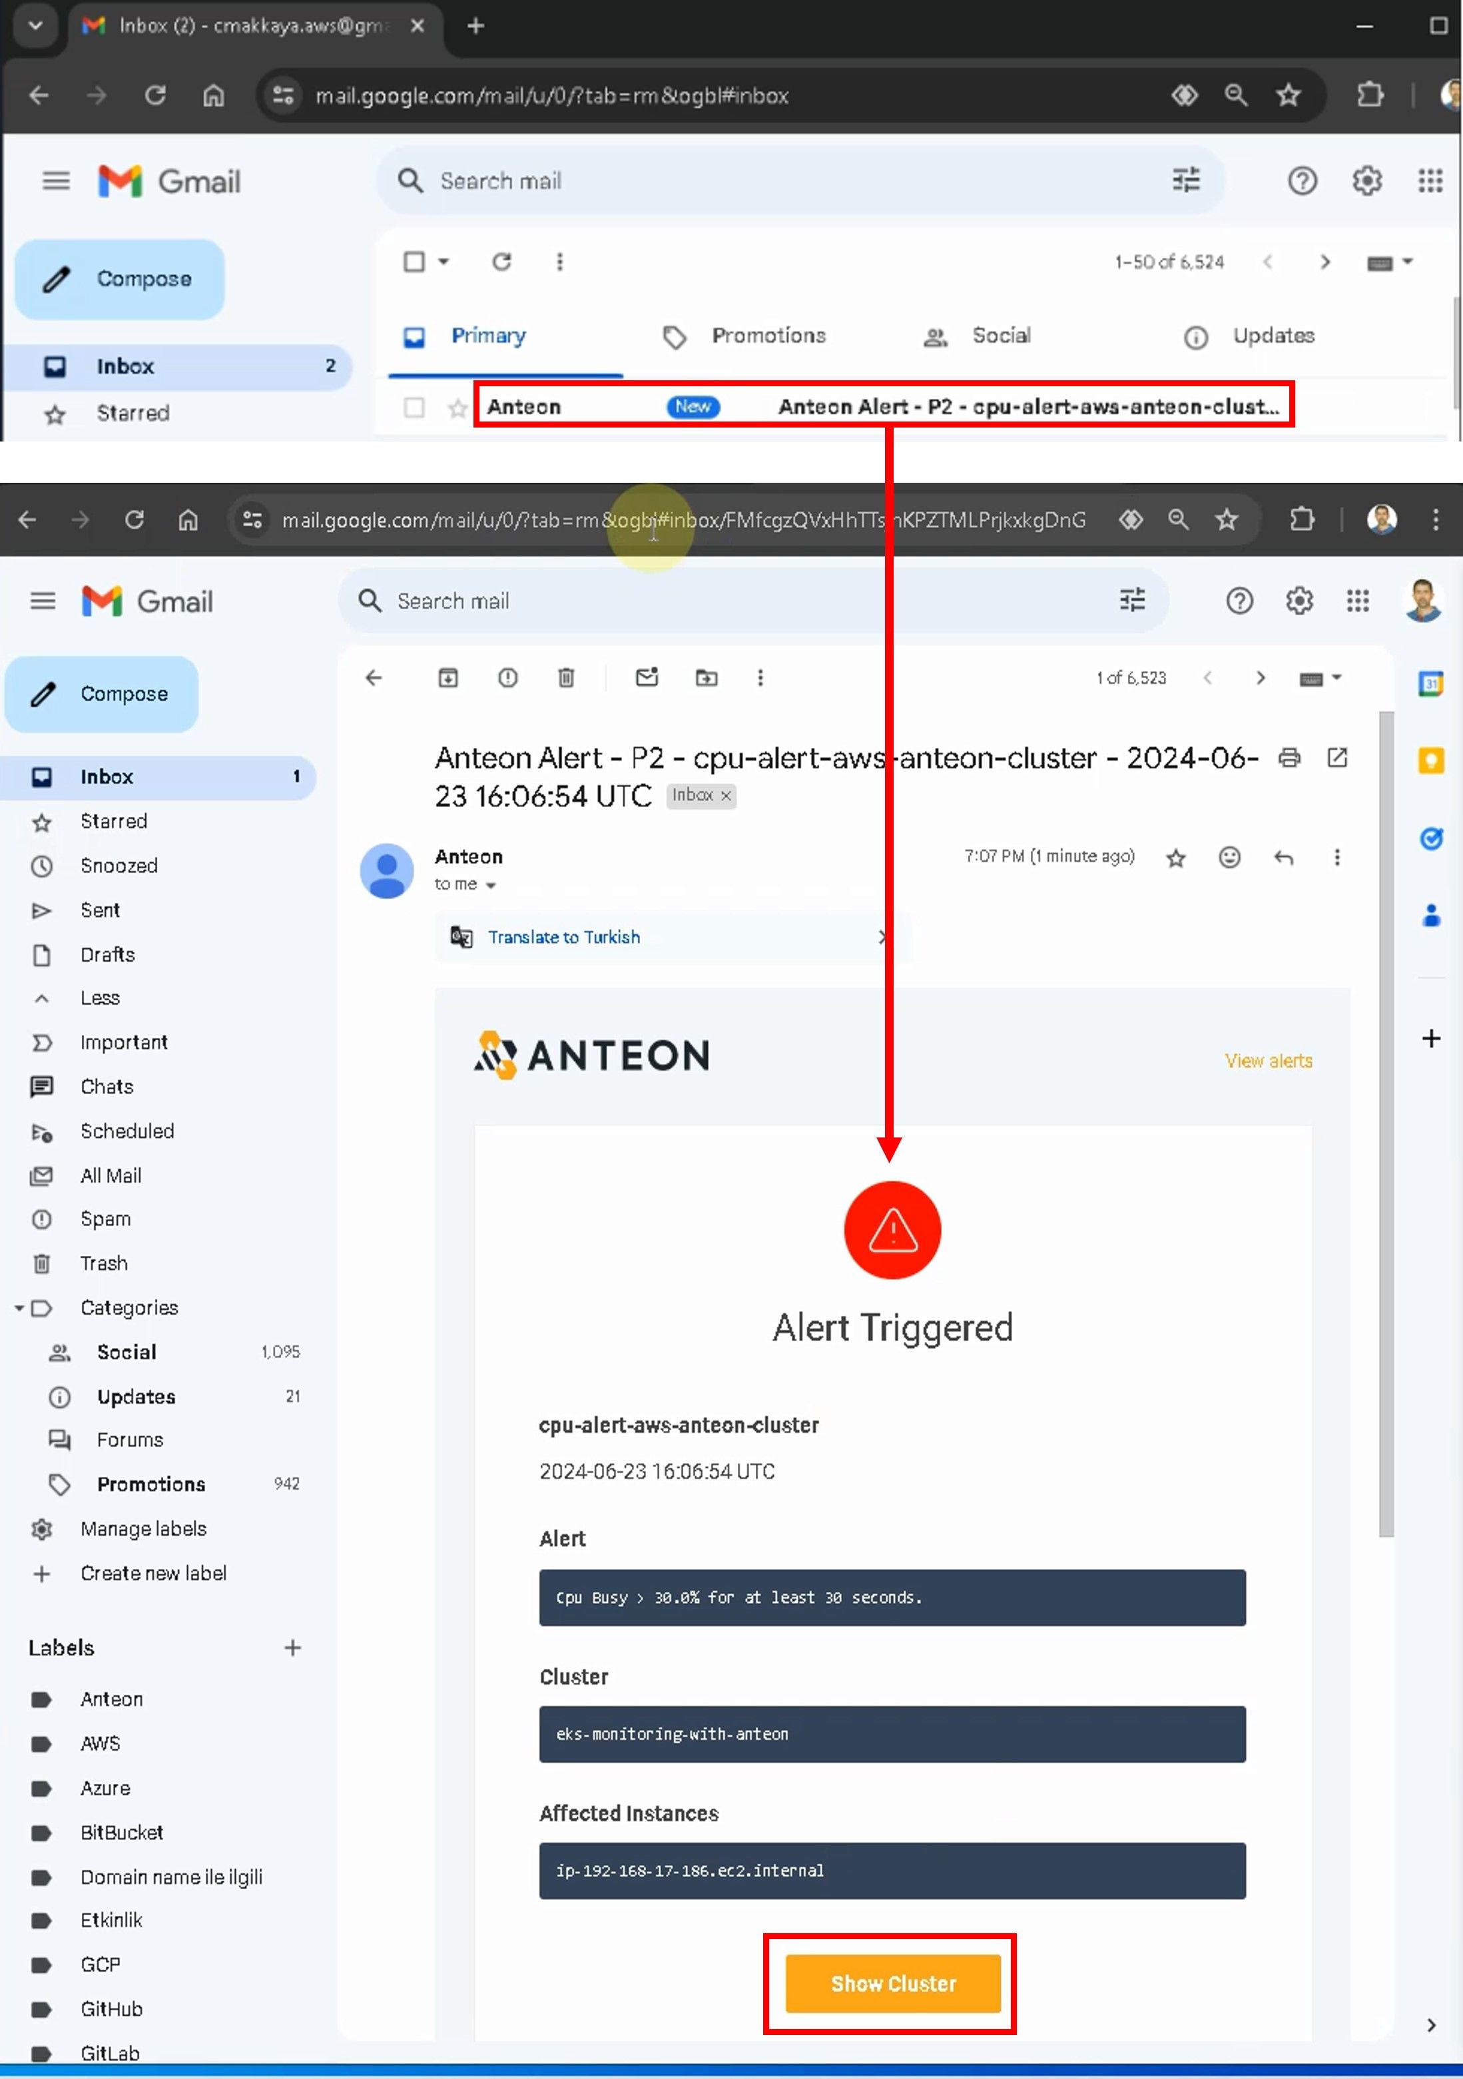Toggle the star on the Anteon inbox row
1463x2079 pixels.
(x=457, y=408)
